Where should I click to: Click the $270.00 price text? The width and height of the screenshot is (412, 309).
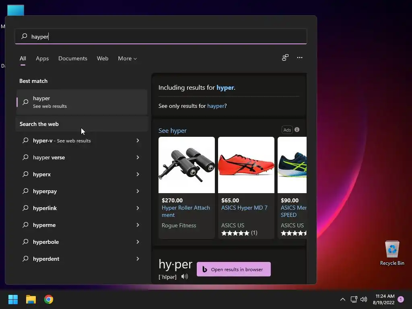(172, 200)
